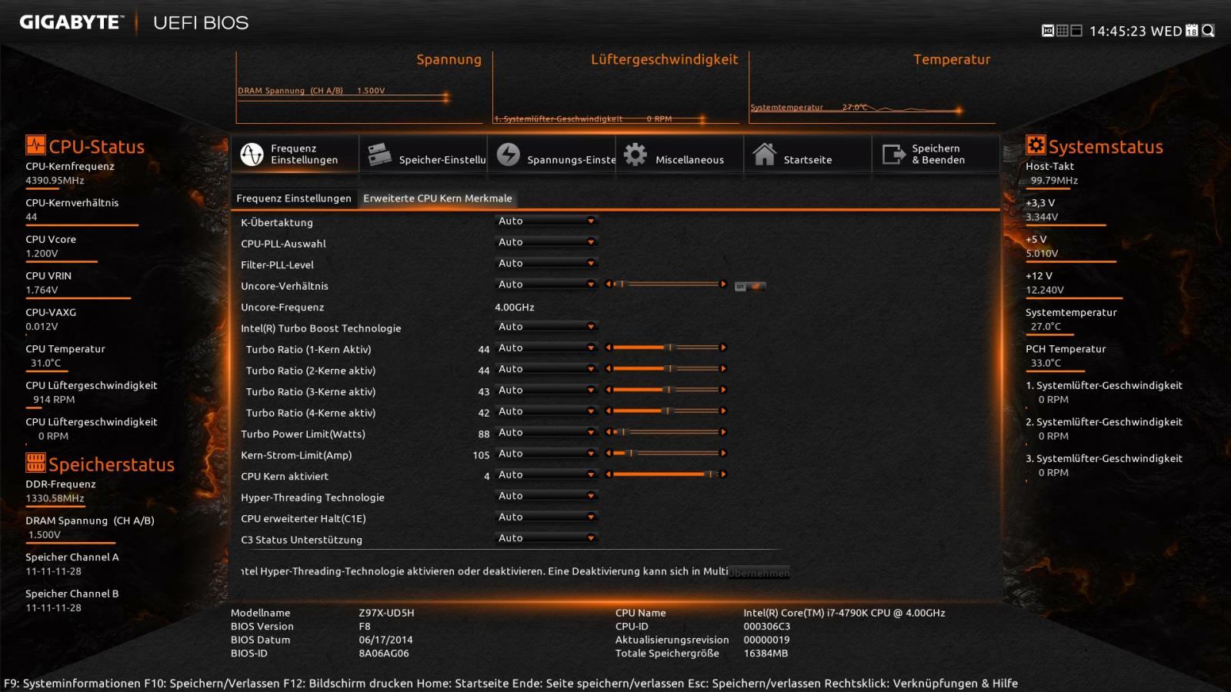Increase Turbo Ratio (3-Kerne aktiv) with right arrow

pyautogui.click(x=723, y=390)
